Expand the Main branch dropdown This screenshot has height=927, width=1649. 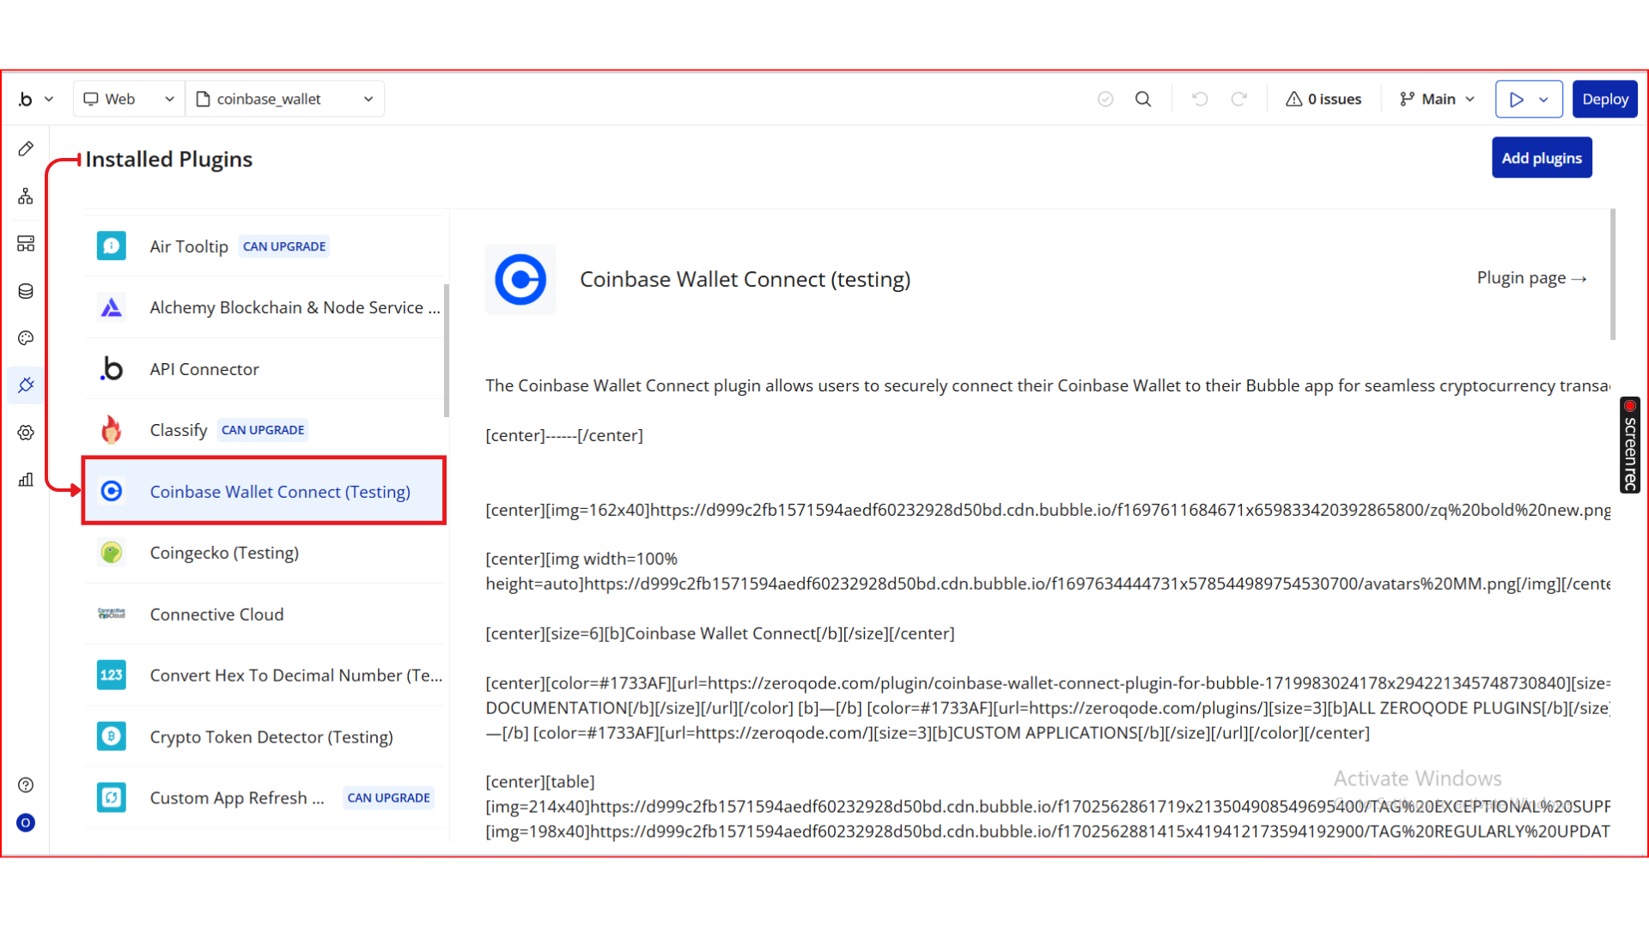(x=1438, y=99)
